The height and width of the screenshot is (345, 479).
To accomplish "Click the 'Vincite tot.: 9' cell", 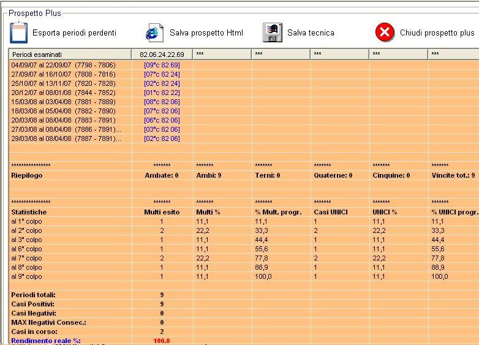I will pyautogui.click(x=453, y=175).
